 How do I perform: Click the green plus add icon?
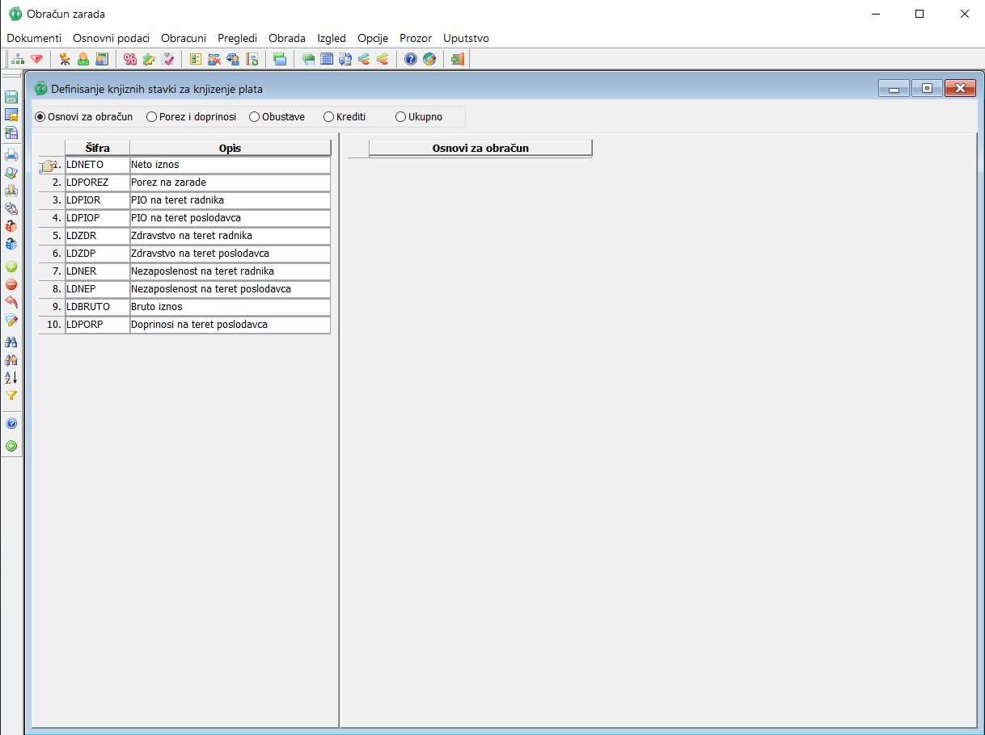click(11, 267)
